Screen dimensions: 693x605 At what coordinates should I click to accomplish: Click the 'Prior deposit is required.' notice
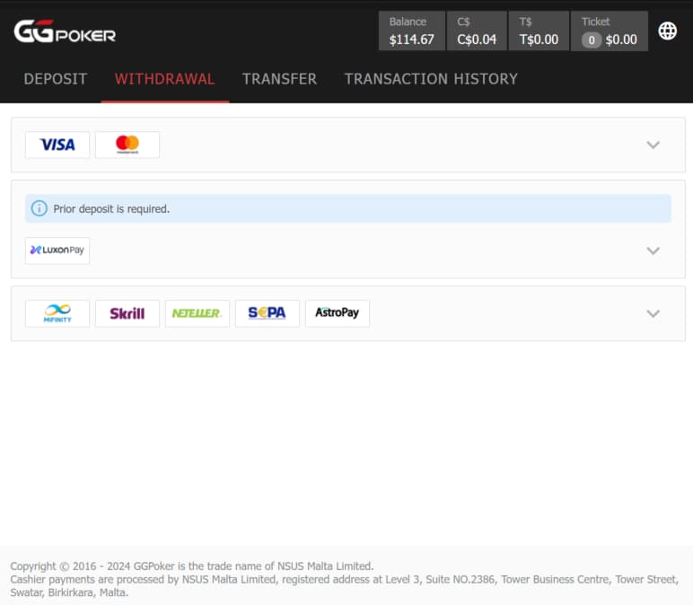348,208
